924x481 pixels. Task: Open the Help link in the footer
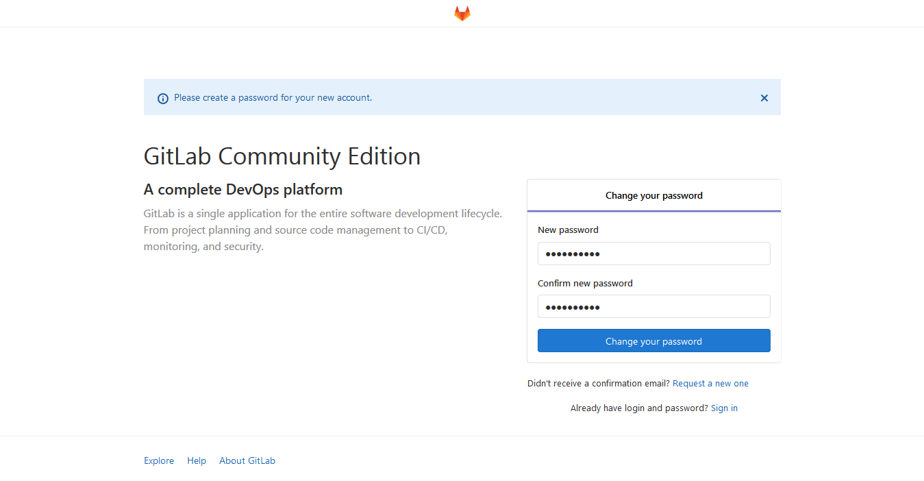pyautogui.click(x=197, y=460)
